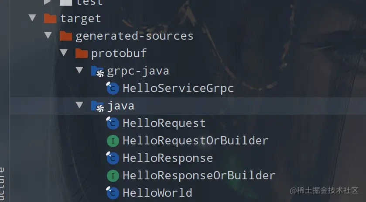Open the HelloResponseOrBuilder file
366x202 pixels.
click(199, 176)
